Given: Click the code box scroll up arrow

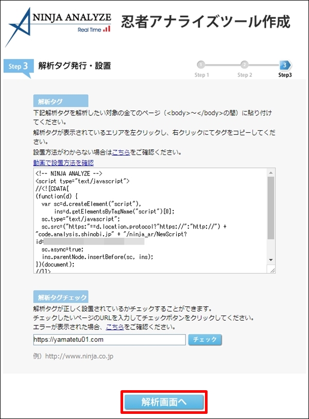Looking at the screenshot, I should coord(271,172).
